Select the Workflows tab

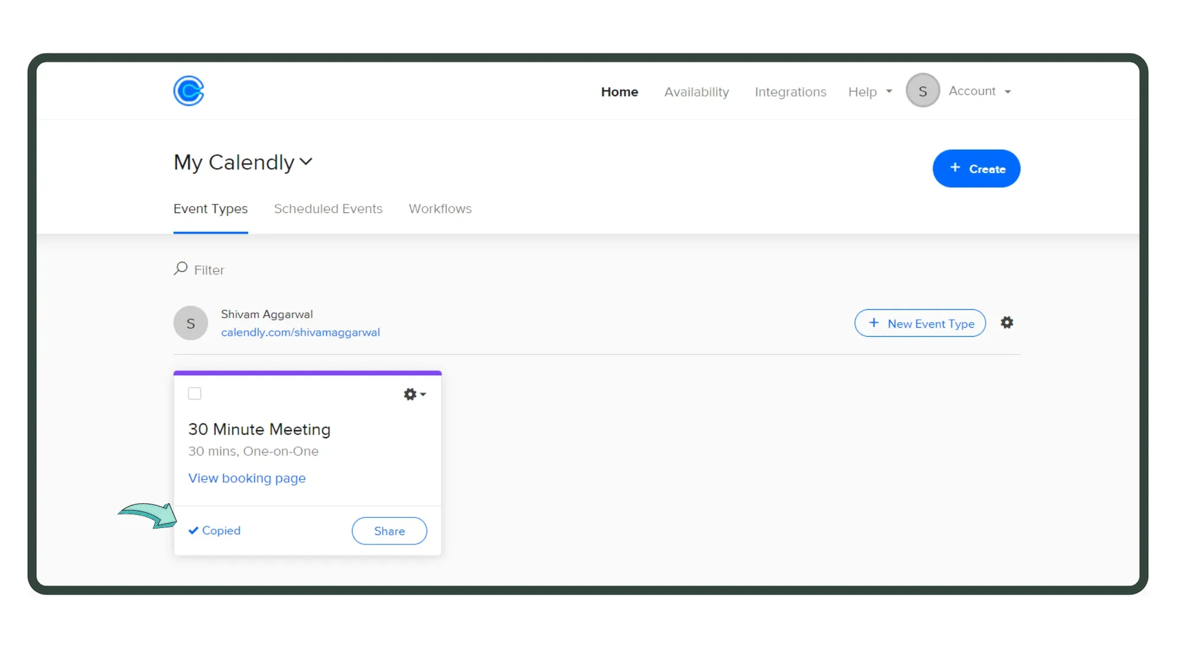coord(440,208)
